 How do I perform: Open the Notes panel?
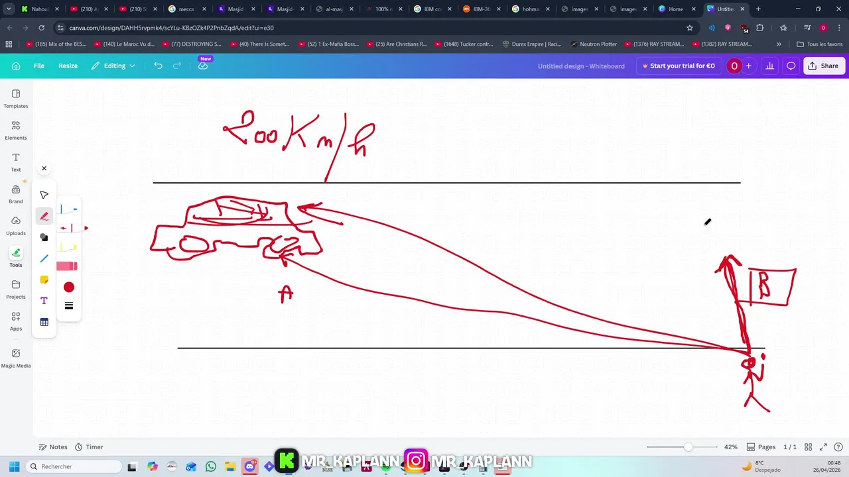53,447
